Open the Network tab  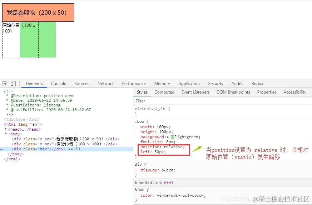106,84
